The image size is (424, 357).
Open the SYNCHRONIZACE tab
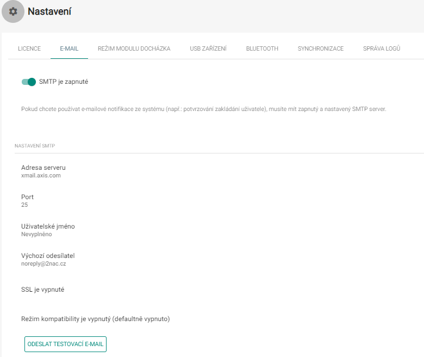tap(321, 49)
